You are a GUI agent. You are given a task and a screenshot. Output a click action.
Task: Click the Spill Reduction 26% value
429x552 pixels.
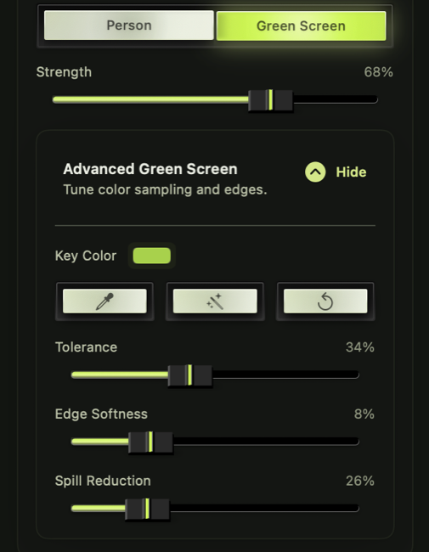(x=360, y=481)
